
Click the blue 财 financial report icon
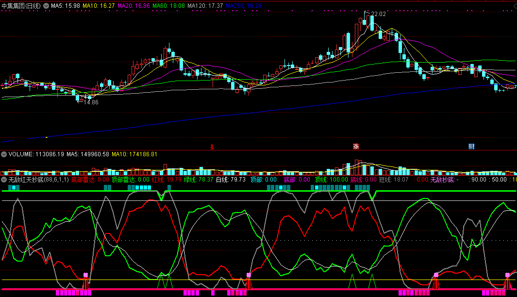[471, 147]
